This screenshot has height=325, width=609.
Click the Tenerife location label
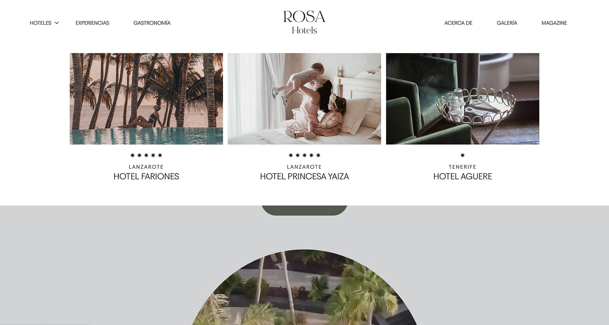point(462,167)
